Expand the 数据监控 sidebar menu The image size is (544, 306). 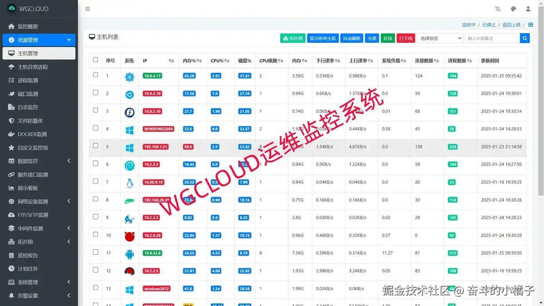[x=39, y=161]
